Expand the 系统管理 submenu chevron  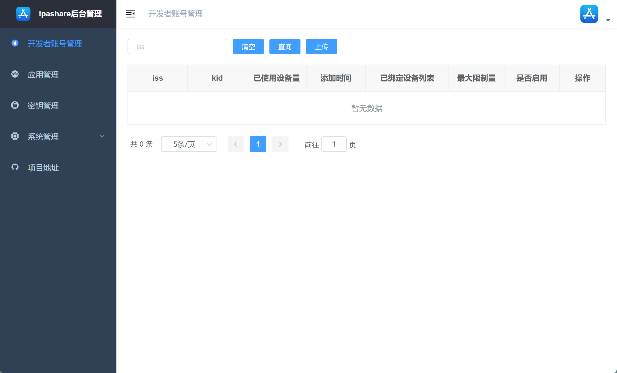point(102,136)
